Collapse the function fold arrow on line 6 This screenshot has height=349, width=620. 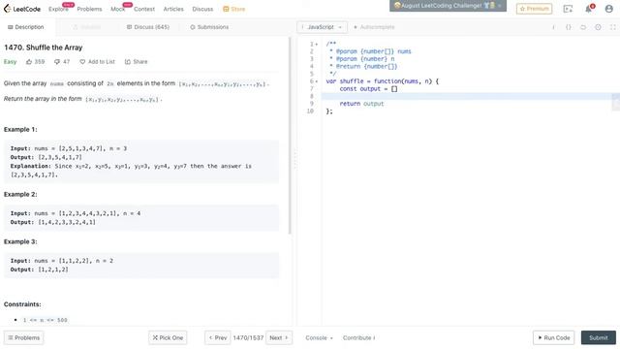click(x=317, y=81)
